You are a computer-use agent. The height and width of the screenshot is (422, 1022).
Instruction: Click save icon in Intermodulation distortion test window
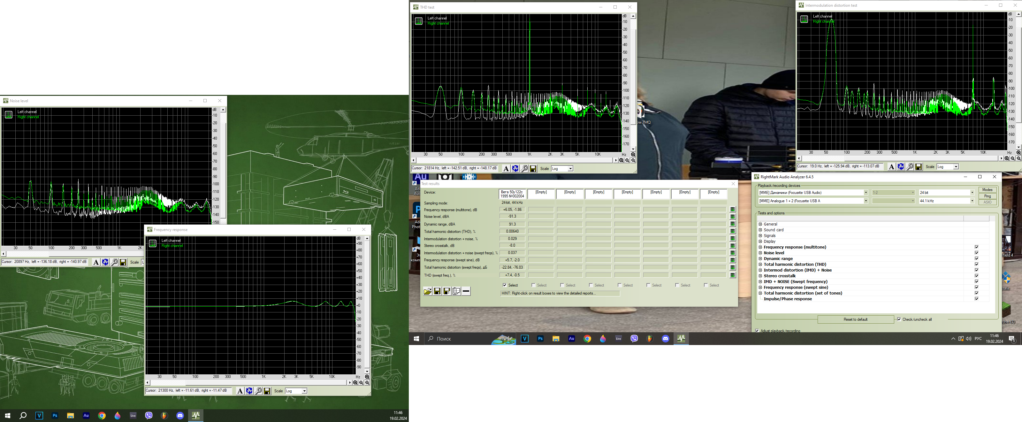[x=918, y=167]
